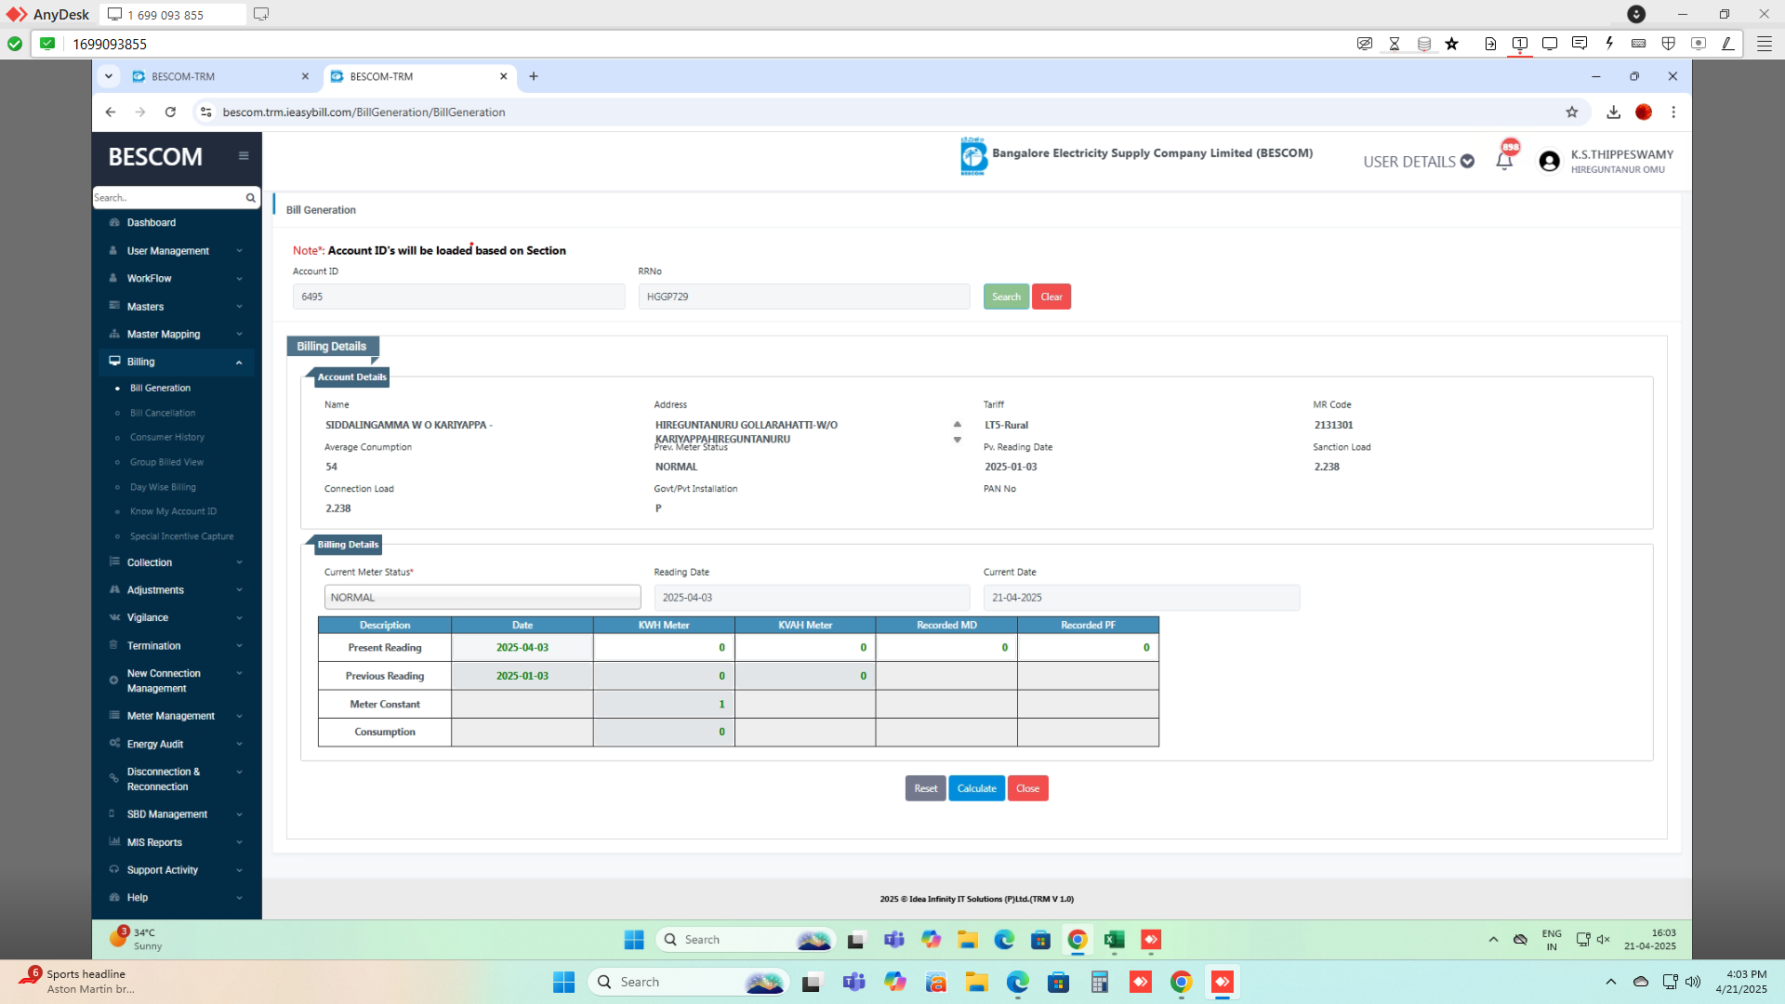The width and height of the screenshot is (1785, 1004).
Task: Bookmark this page with the star icon
Action: click(1572, 112)
